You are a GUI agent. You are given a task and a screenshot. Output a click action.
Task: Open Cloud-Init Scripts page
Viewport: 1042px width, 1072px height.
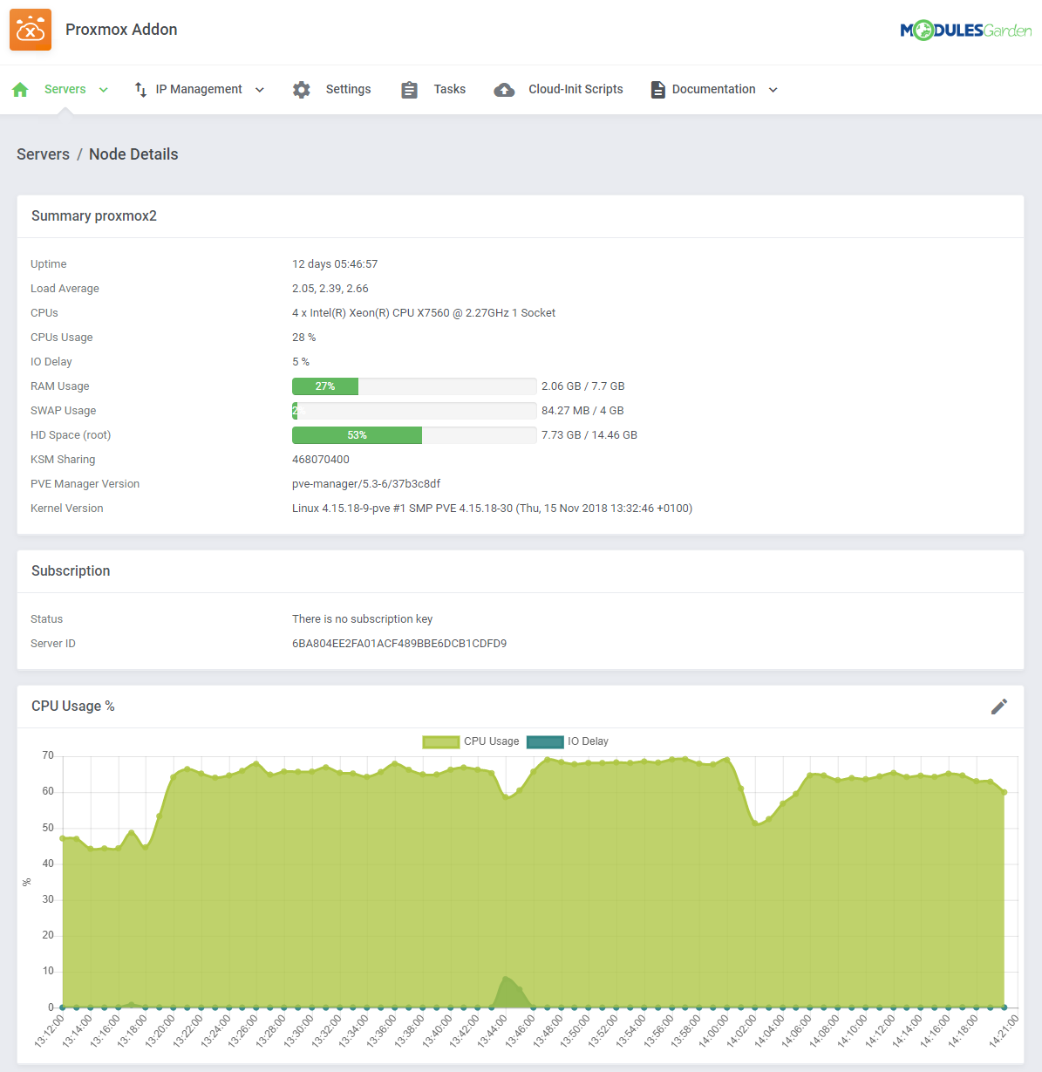pos(575,89)
